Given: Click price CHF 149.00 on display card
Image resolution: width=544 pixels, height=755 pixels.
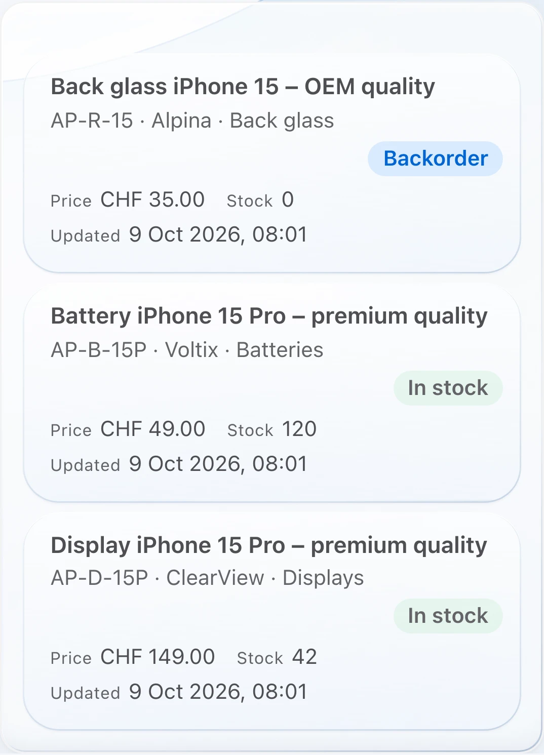Looking at the screenshot, I should 158,657.
